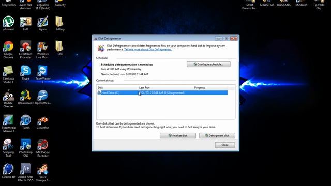Select the Hard Drive (C:) row

pos(162,93)
